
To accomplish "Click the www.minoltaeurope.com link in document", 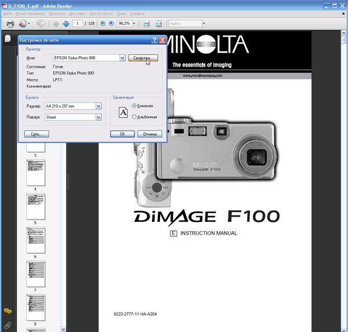I will click(x=202, y=76).
